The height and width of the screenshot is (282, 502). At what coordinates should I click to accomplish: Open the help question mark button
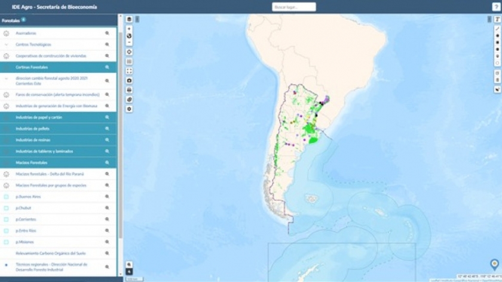pos(496,7)
